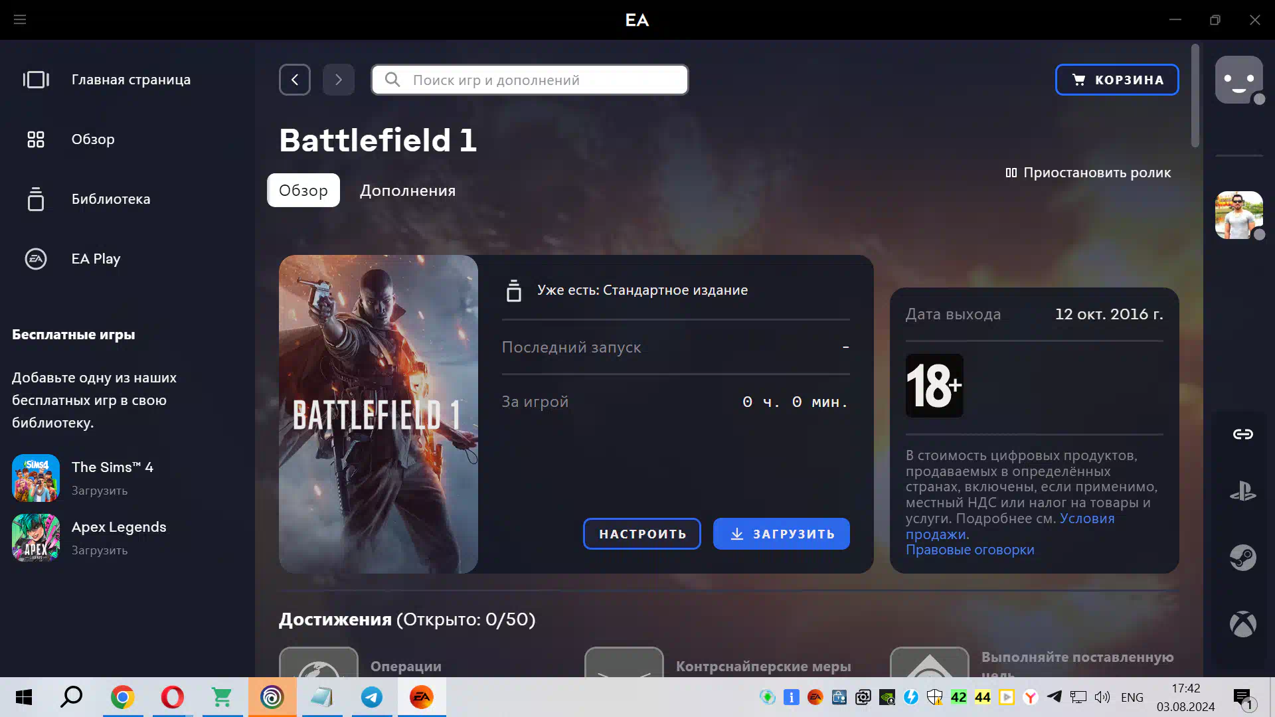Click the magnifier icon in the search box

[392, 80]
